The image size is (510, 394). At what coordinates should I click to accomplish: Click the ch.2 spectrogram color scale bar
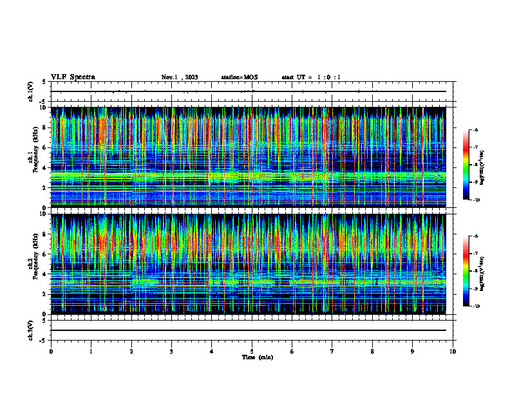pos(466,271)
